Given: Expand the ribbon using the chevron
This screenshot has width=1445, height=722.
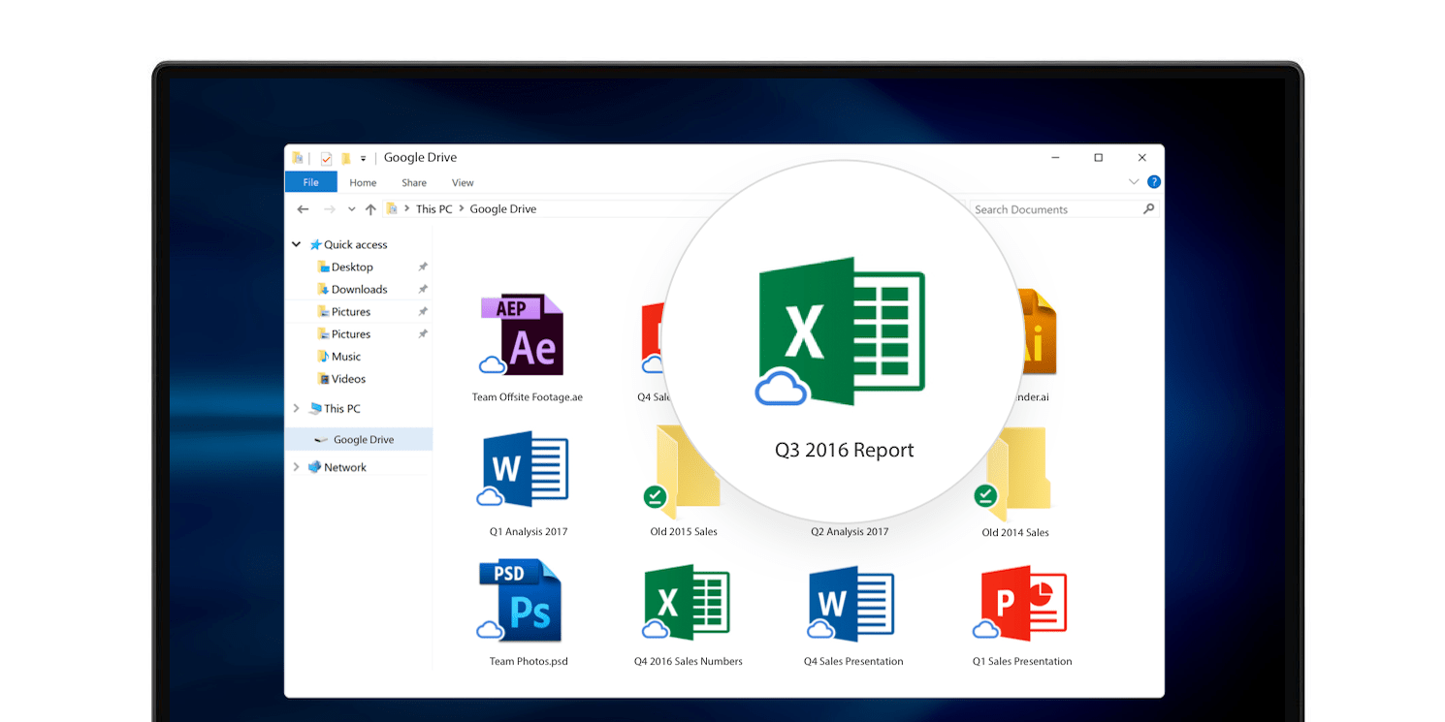Looking at the screenshot, I should point(1134,182).
